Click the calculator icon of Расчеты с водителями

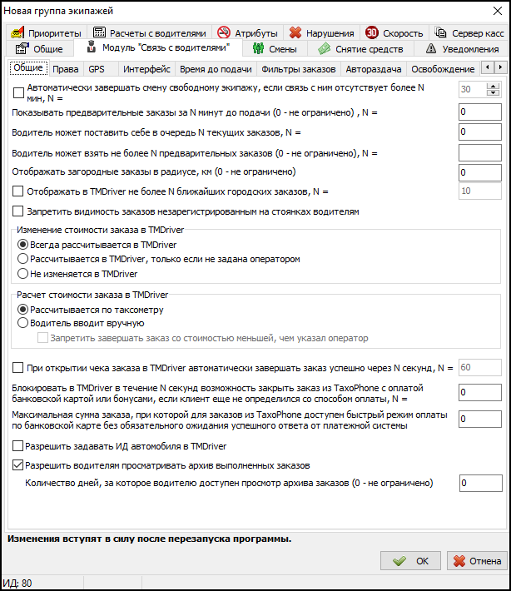coord(99,32)
